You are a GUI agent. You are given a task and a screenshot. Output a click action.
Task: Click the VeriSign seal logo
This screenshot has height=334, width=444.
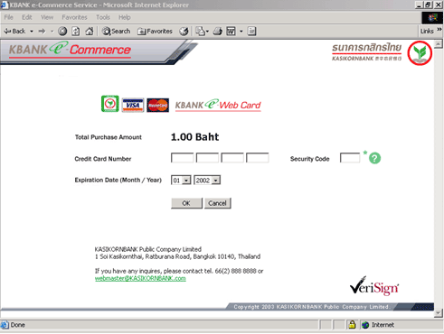[x=374, y=286]
